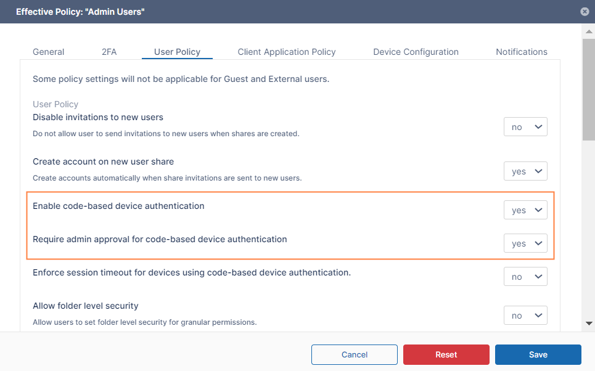Expand Create account on new user share dropdown
The width and height of the screenshot is (595, 371).
click(525, 171)
